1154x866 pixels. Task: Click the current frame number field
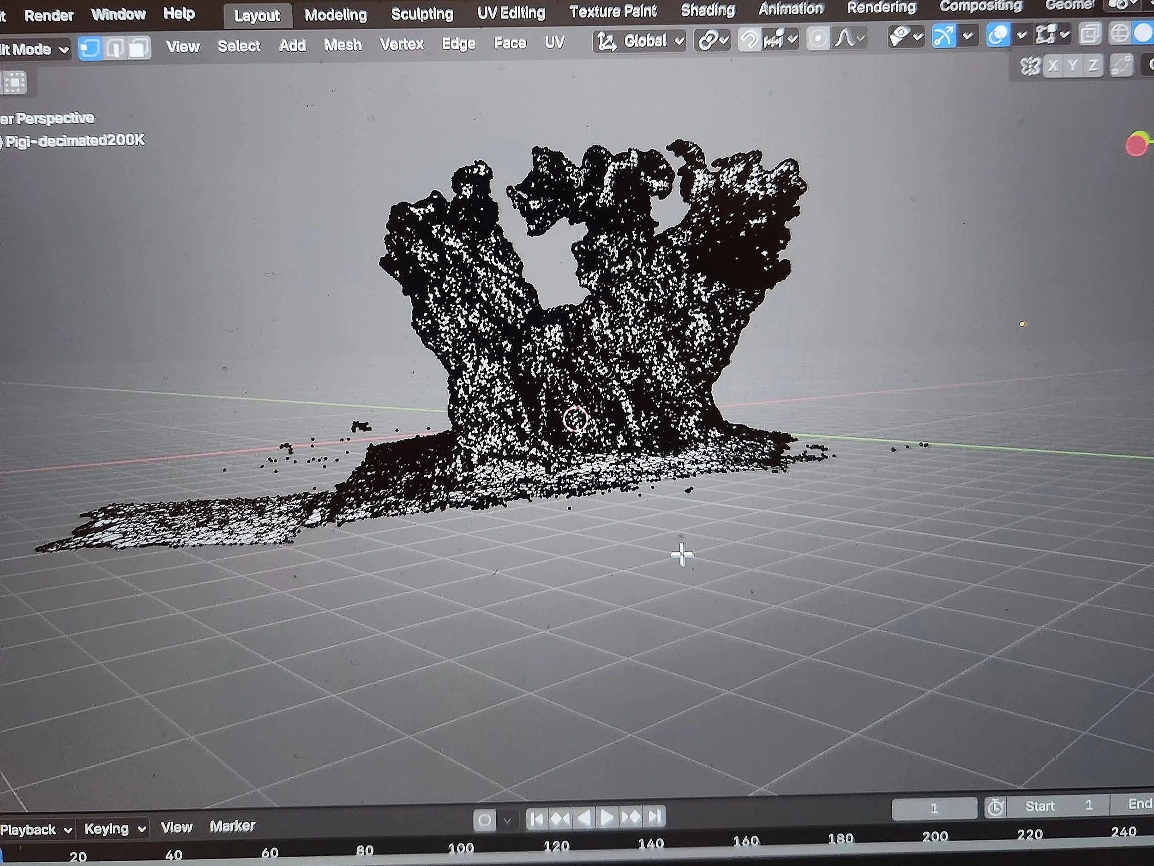coord(934,809)
